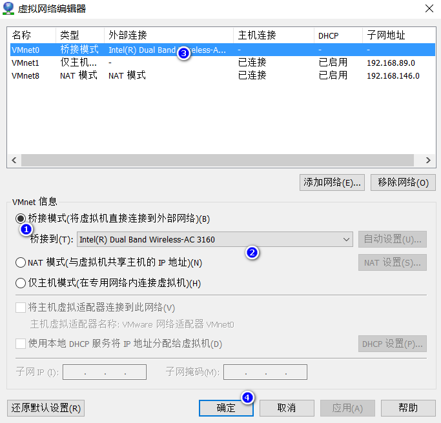This screenshot has height=423, width=441.
Task: Click the 主机连接 column header
Action: click(274, 35)
